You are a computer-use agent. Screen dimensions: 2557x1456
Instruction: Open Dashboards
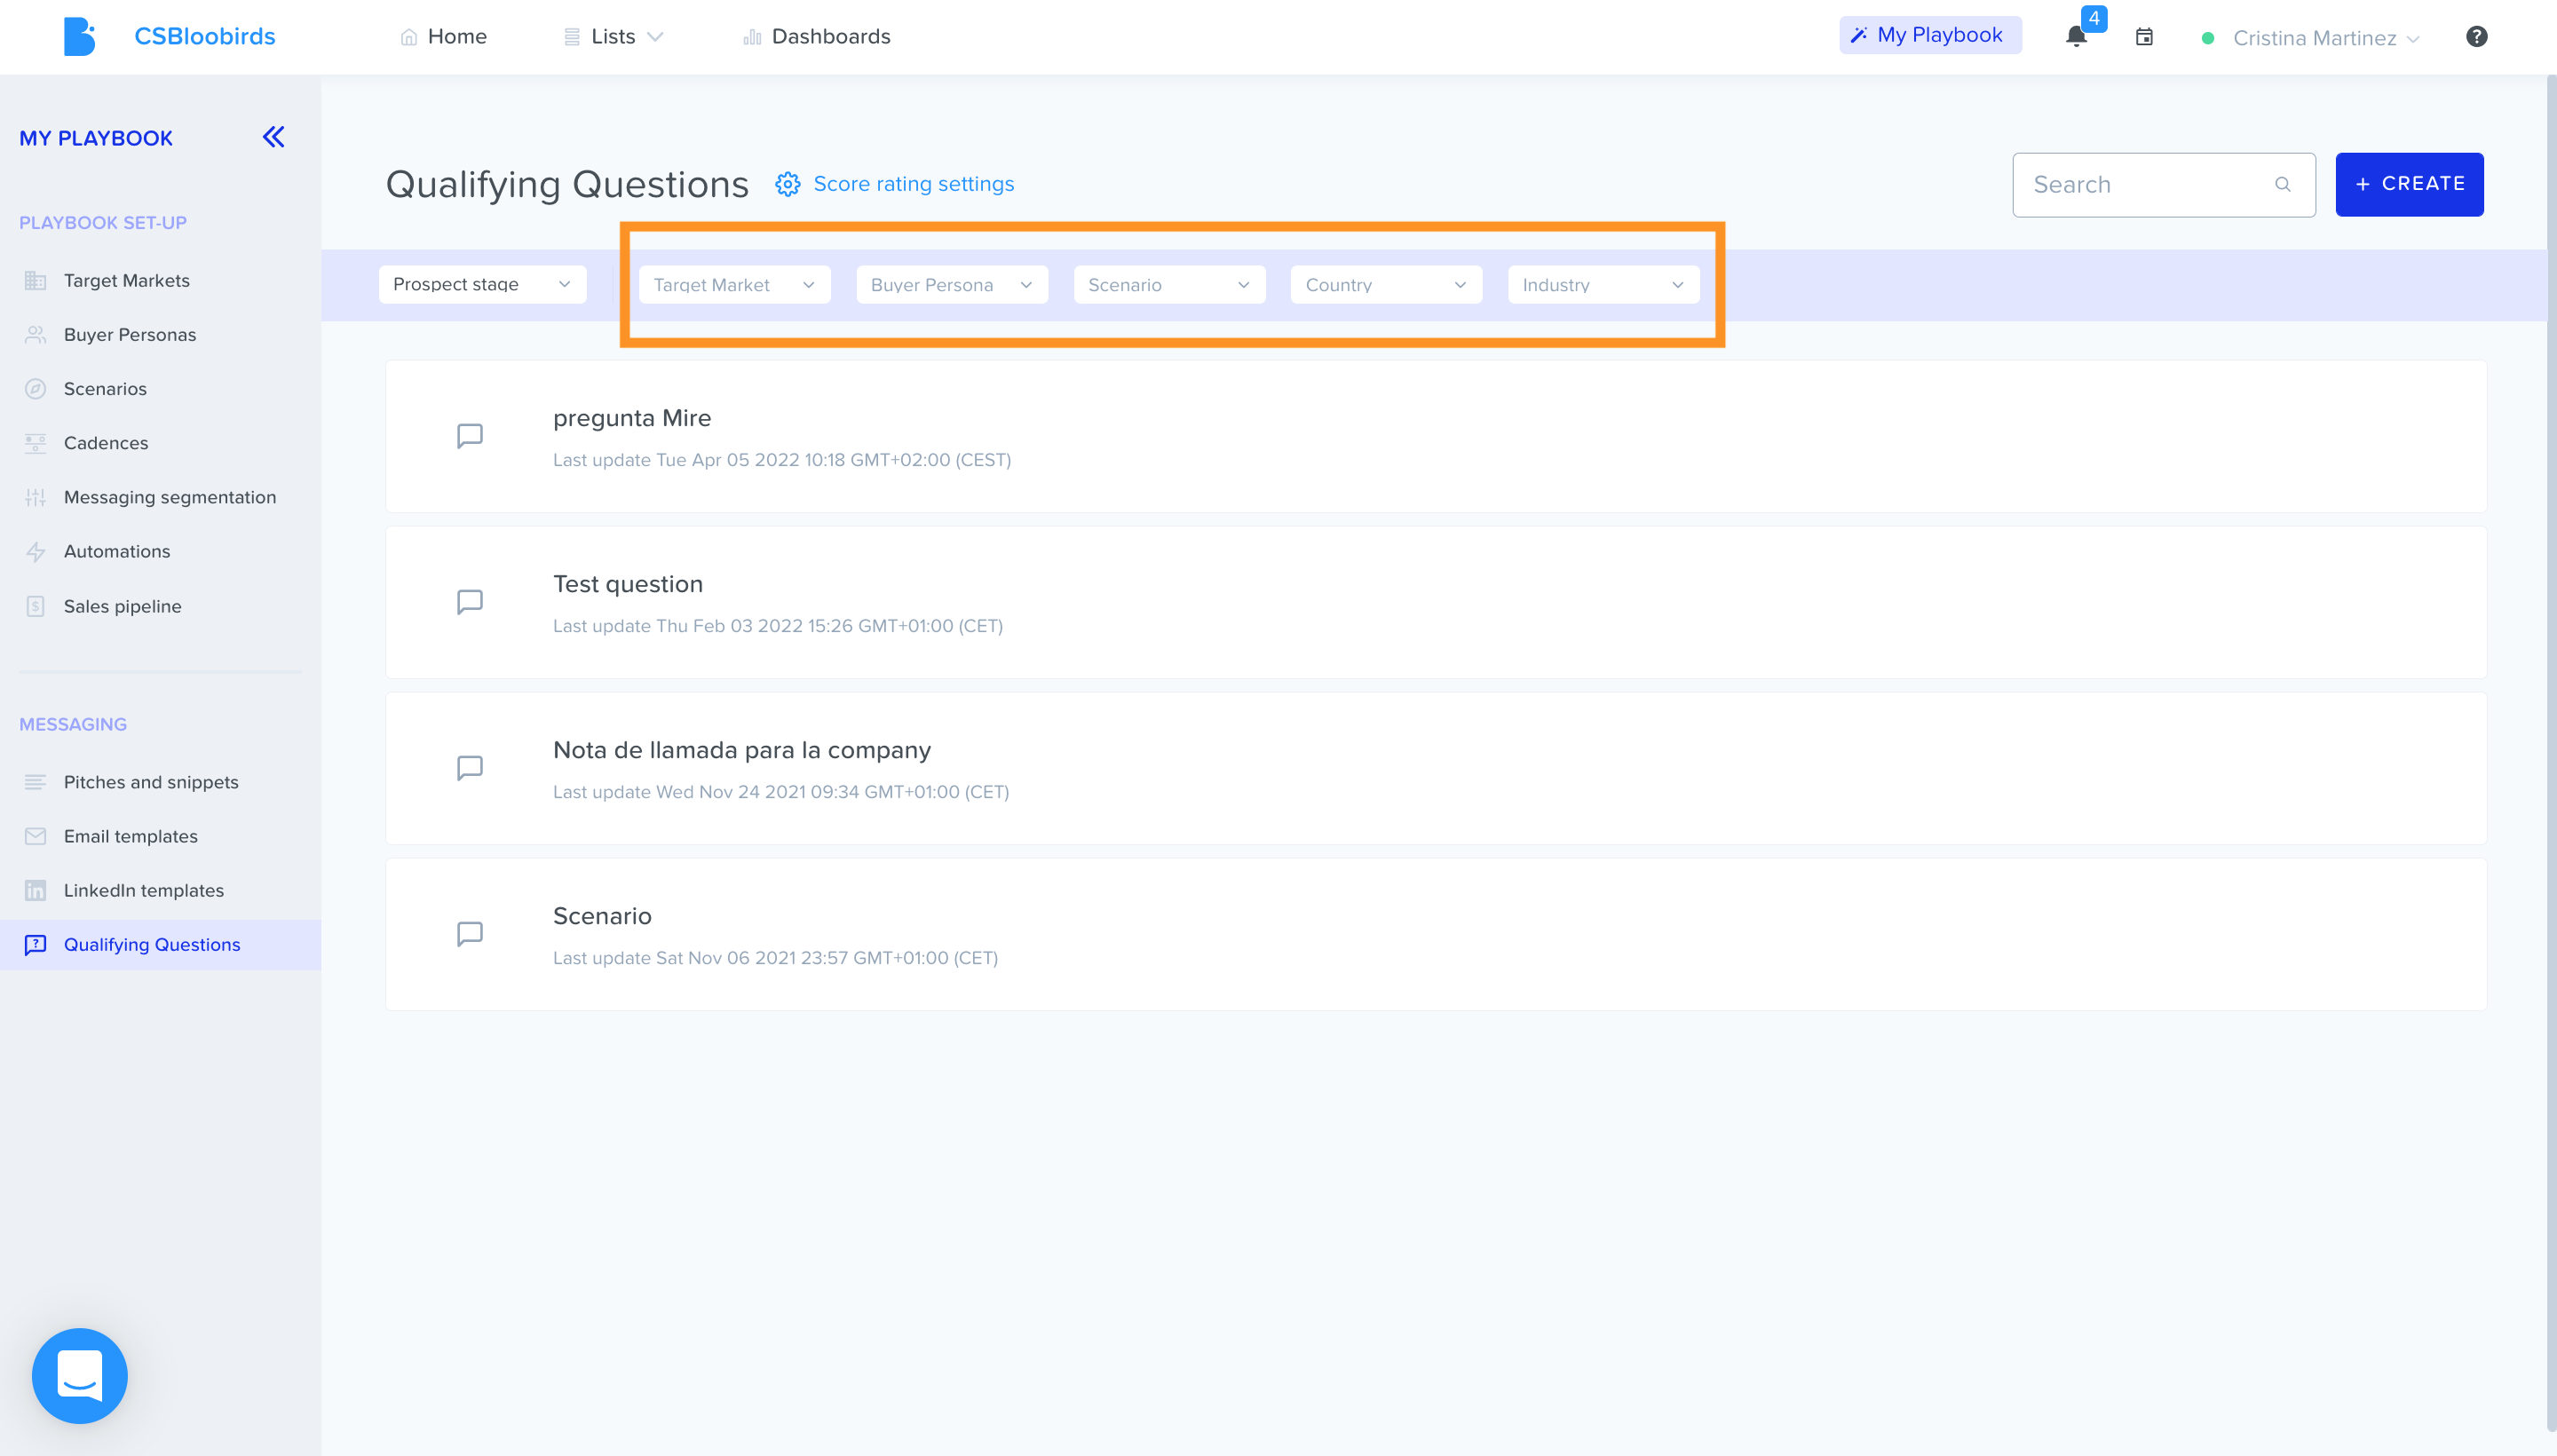coord(817,37)
